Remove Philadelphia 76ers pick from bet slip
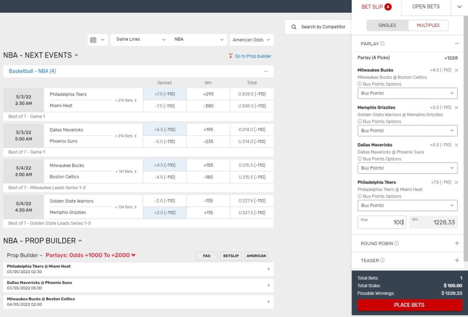 [456, 183]
